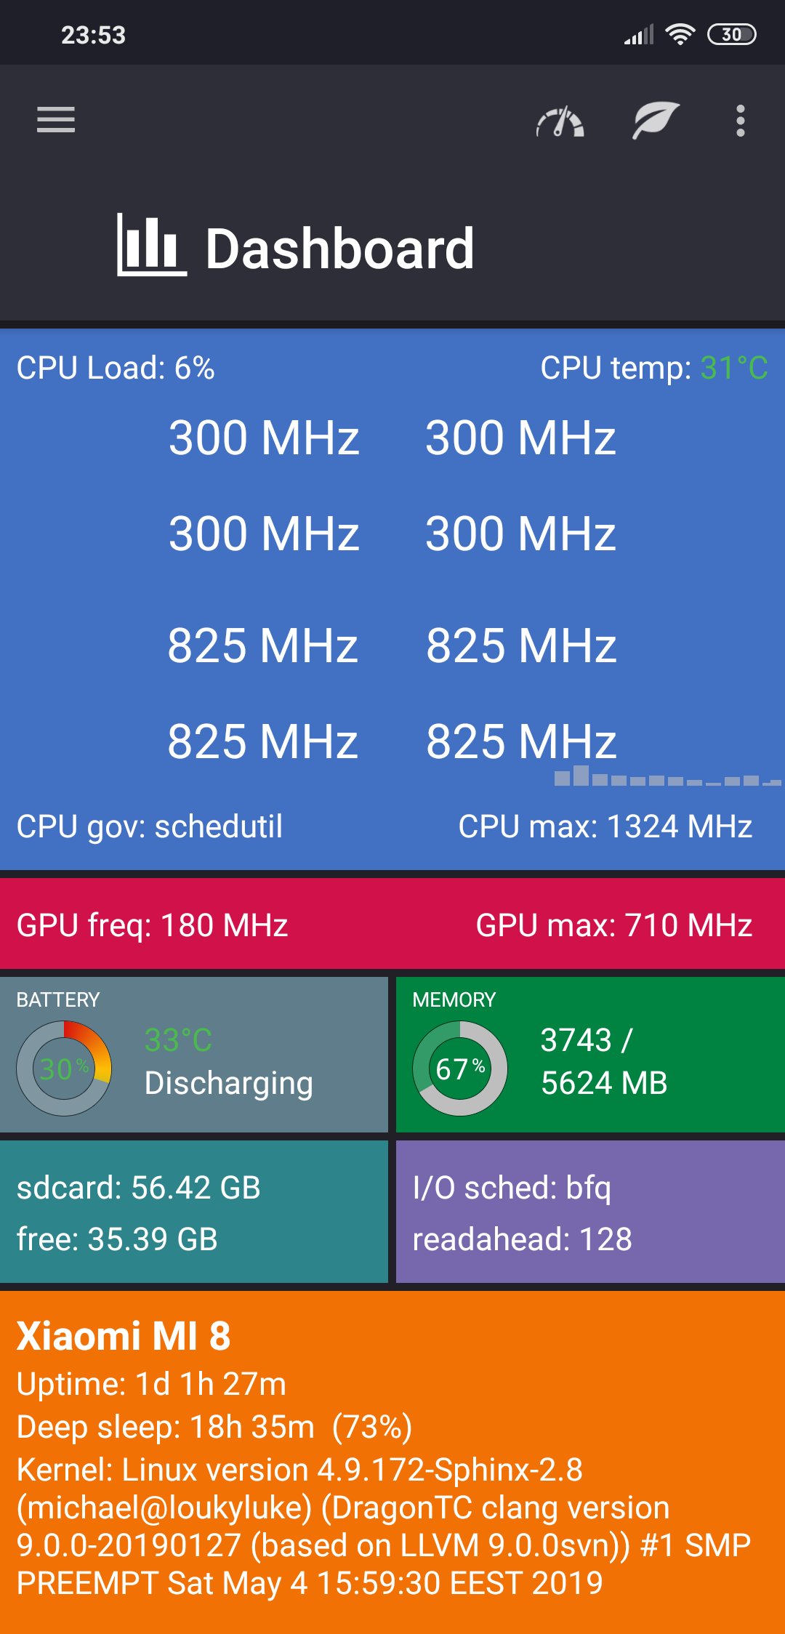The image size is (785, 1634).
Task: Tap the CPU temp 31°C reading
Action: [x=654, y=368]
